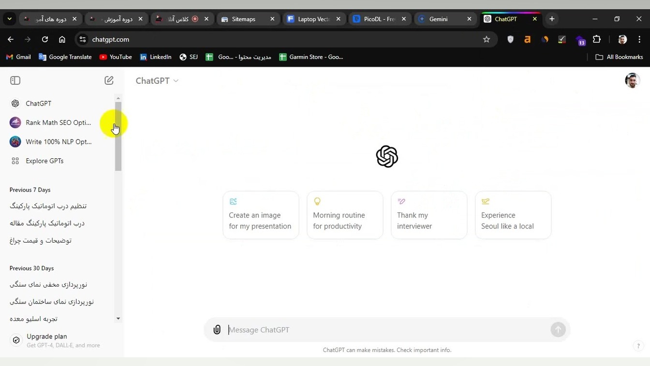Open the orange 'a' extension icon
This screenshot has width=650, height=366.
point(528,39)
